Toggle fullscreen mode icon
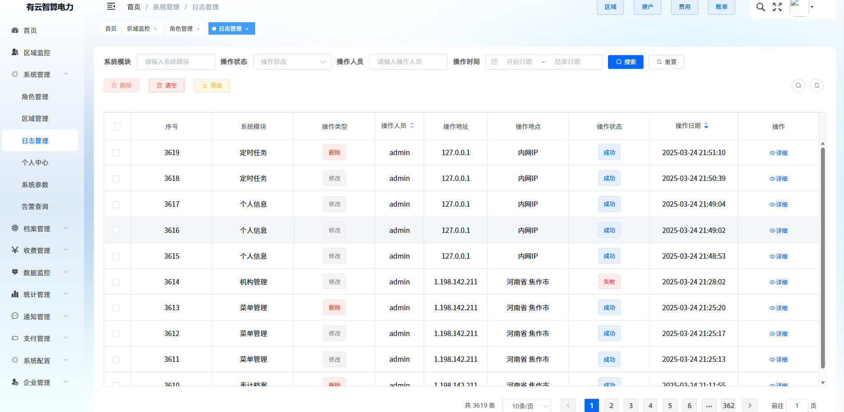This screenshot has width=844, height=412. [x=777, y=7]
